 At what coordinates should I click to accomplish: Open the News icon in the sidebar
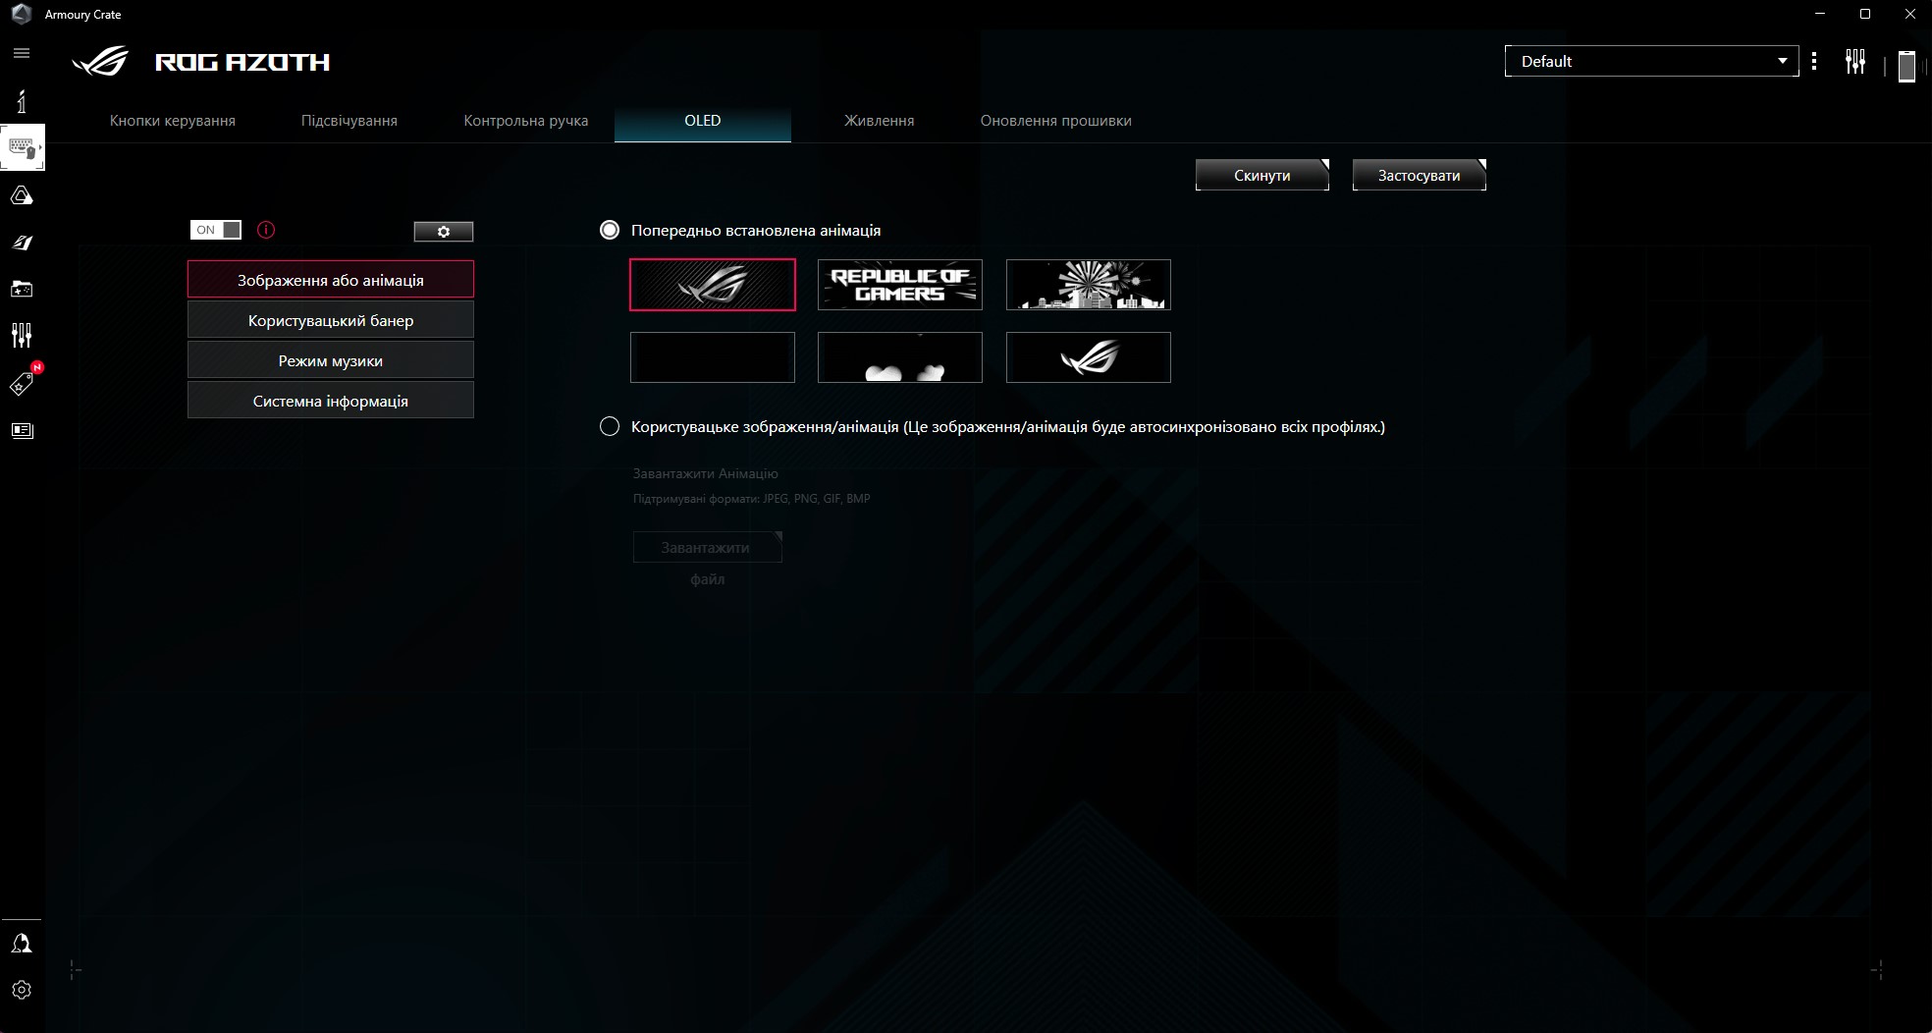22,430
